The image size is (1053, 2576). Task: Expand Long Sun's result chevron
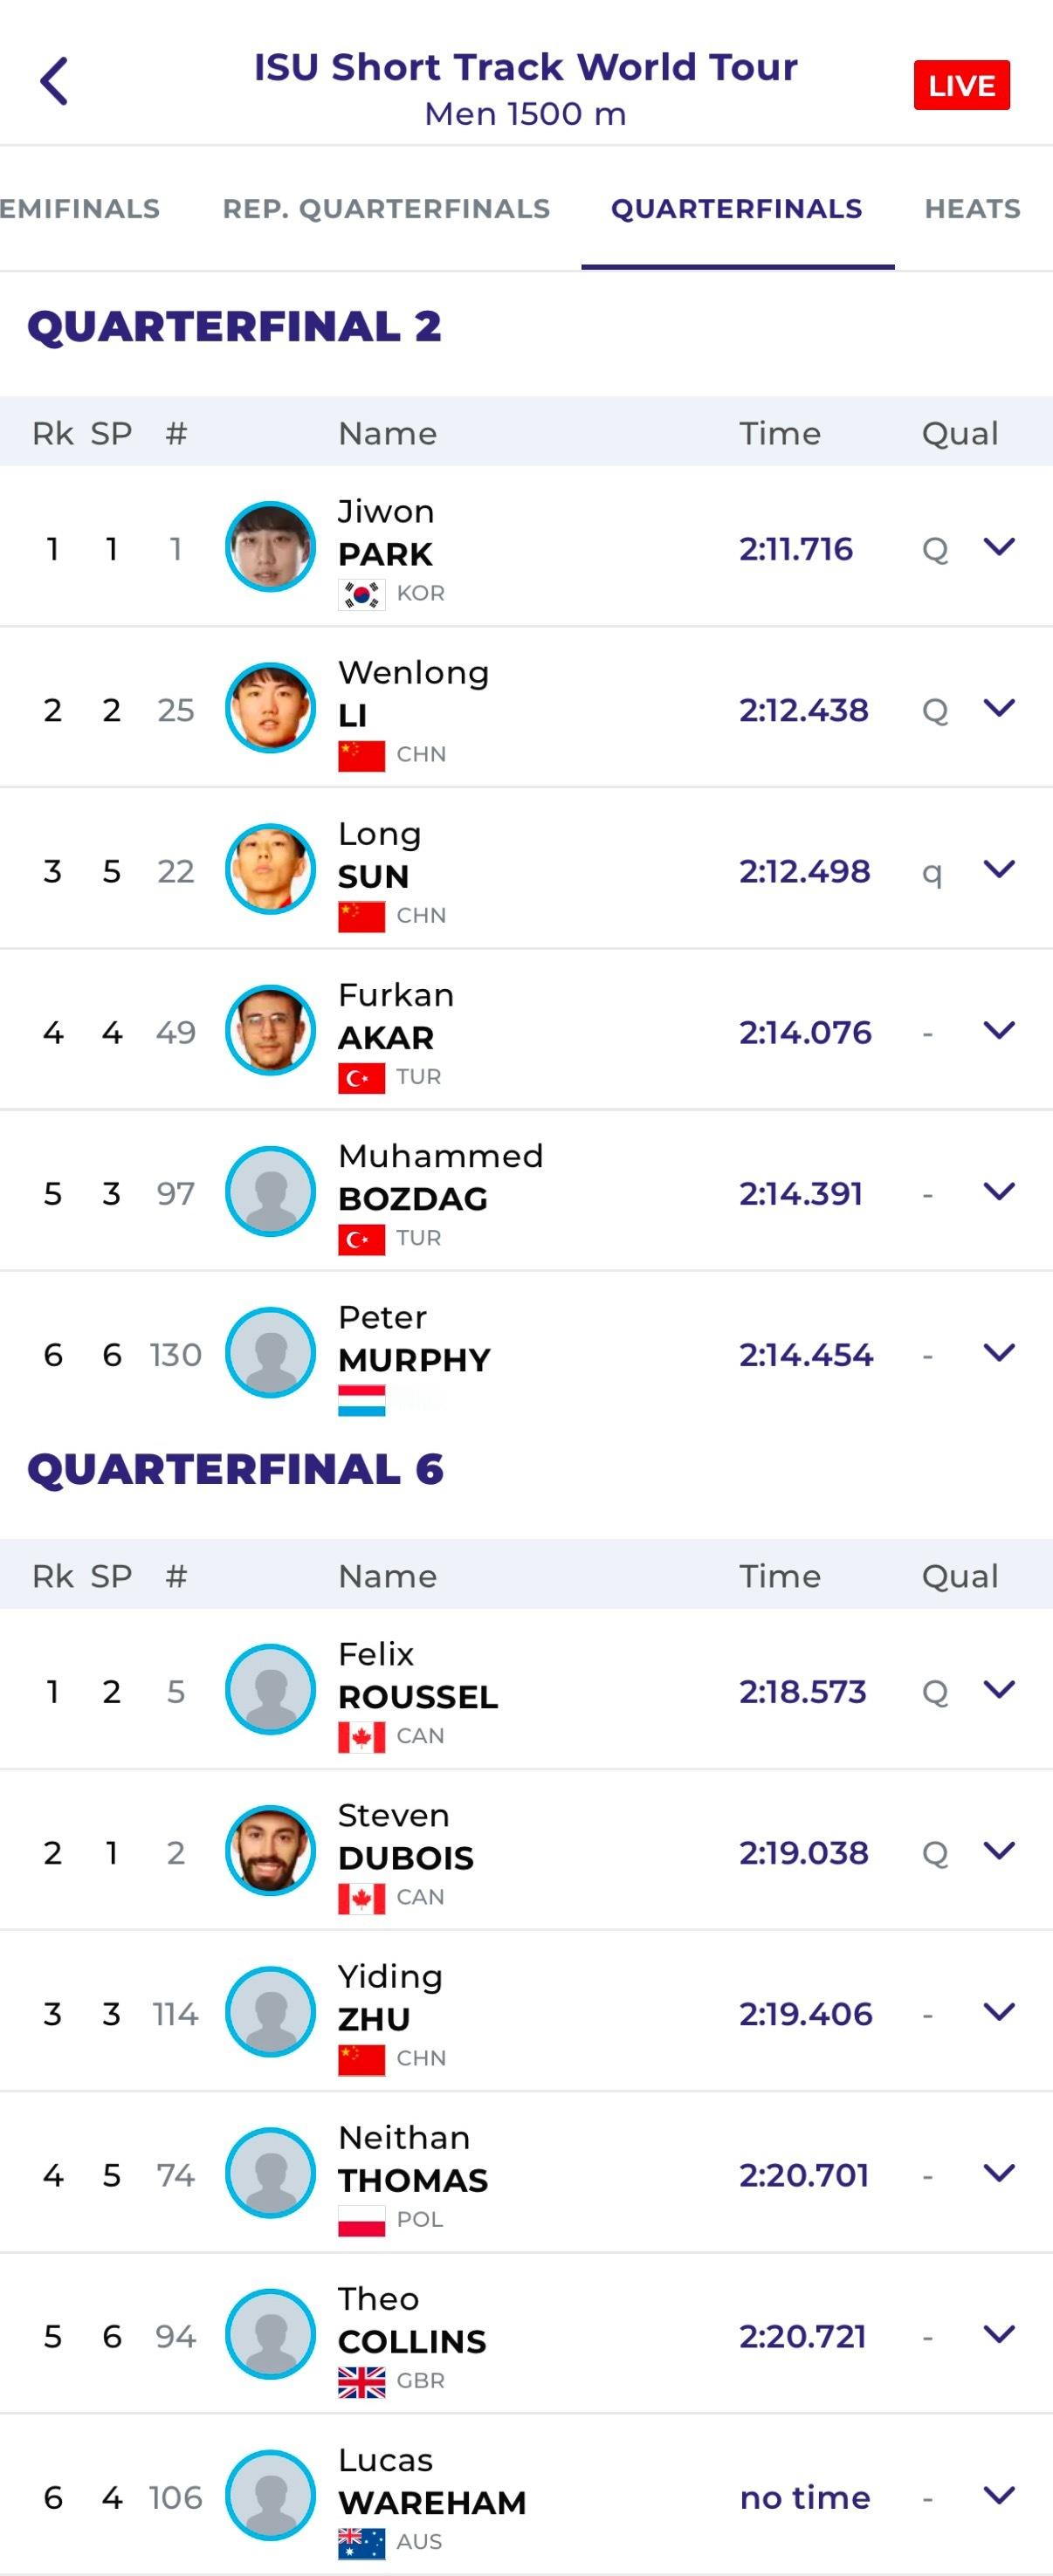point(999,869)
